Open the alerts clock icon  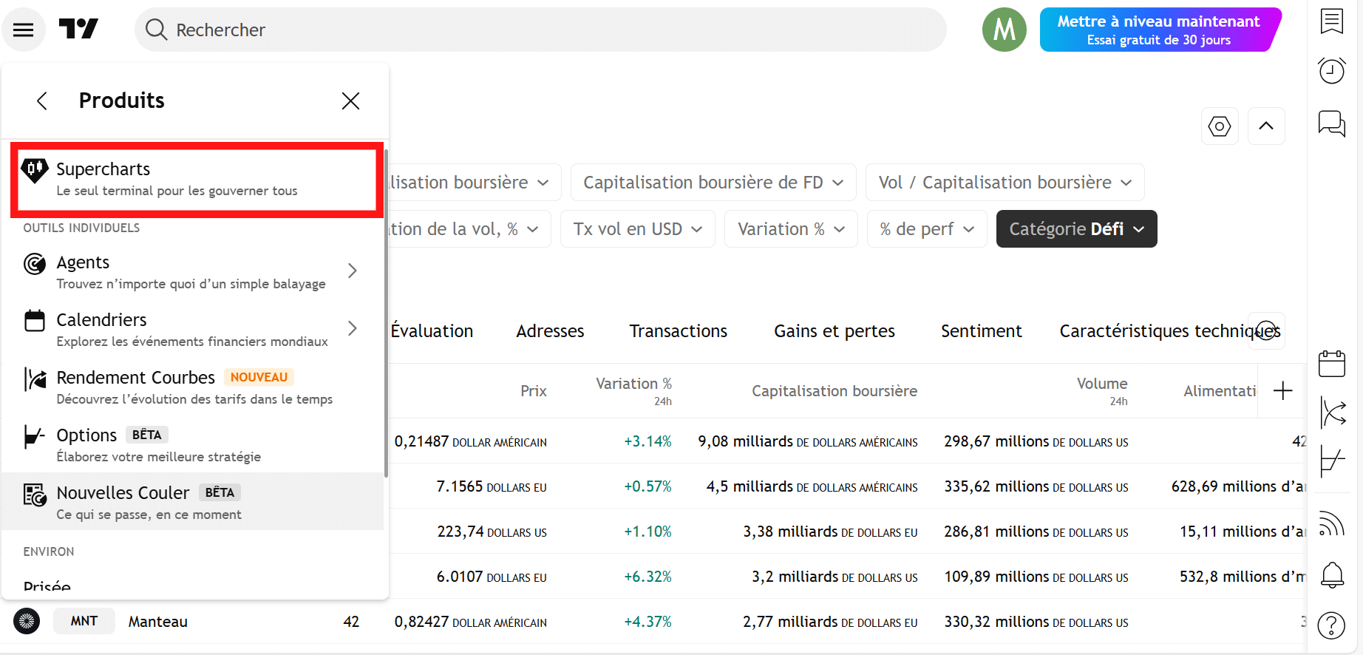click(1331, 71)
